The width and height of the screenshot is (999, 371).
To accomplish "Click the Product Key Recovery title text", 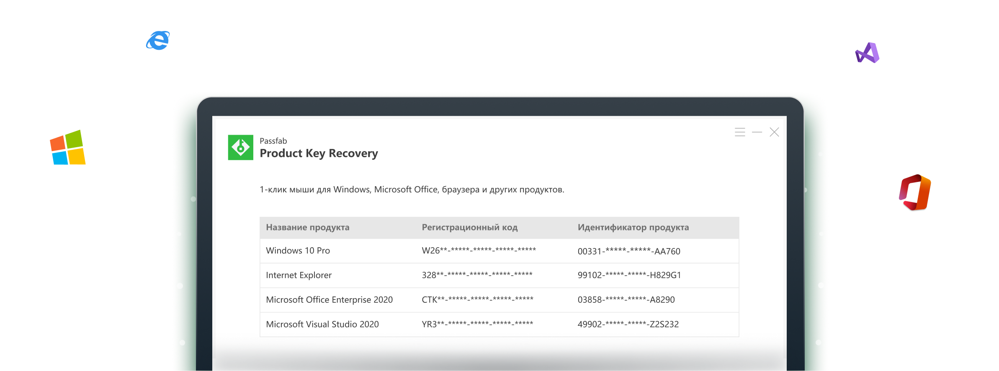I will [x=319, y=154].
